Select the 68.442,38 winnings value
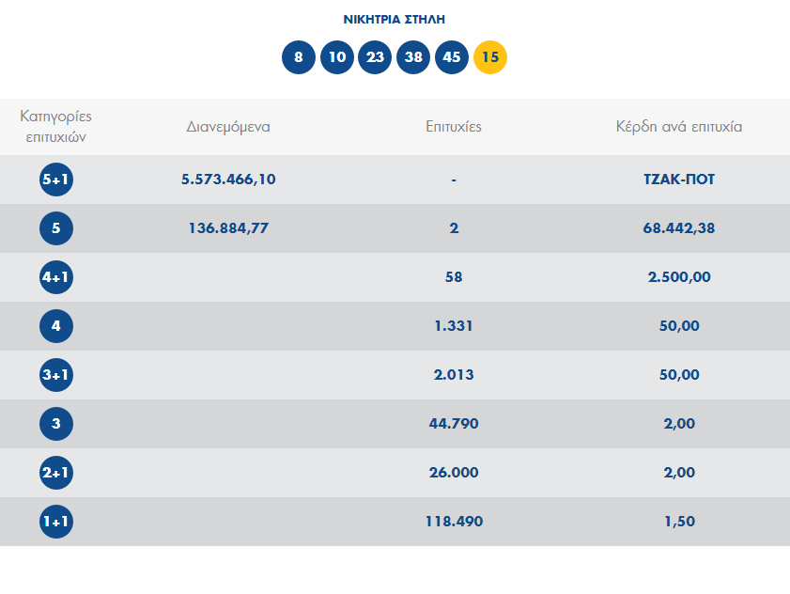The width and height of the screenshot is (790, 594). [x=679, y=228]
